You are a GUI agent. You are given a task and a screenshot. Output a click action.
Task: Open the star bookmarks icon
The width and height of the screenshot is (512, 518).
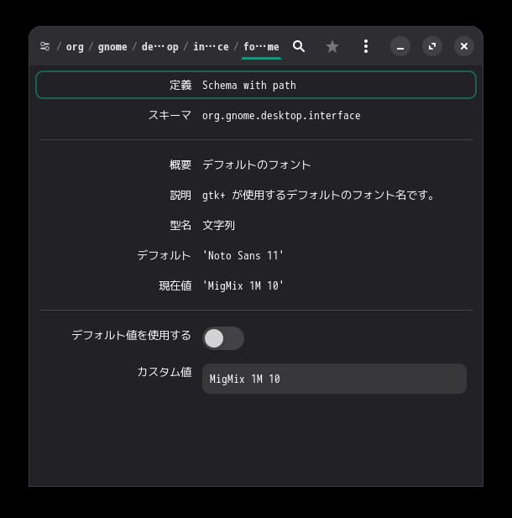point(332,47)
